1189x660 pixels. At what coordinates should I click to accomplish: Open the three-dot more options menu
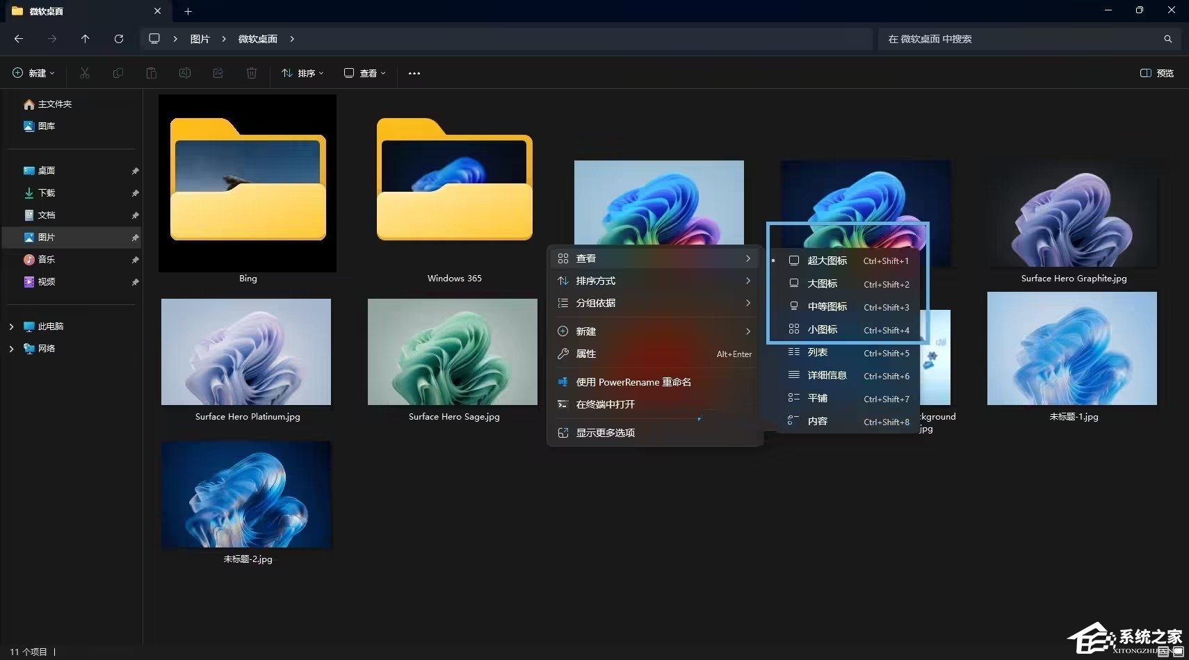click(414, 73)
